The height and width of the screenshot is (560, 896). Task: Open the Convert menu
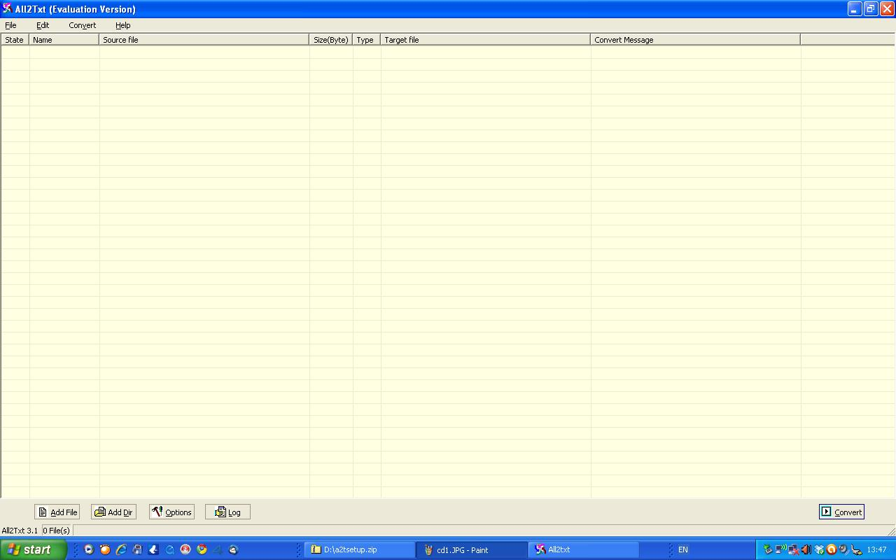[82, 25]
